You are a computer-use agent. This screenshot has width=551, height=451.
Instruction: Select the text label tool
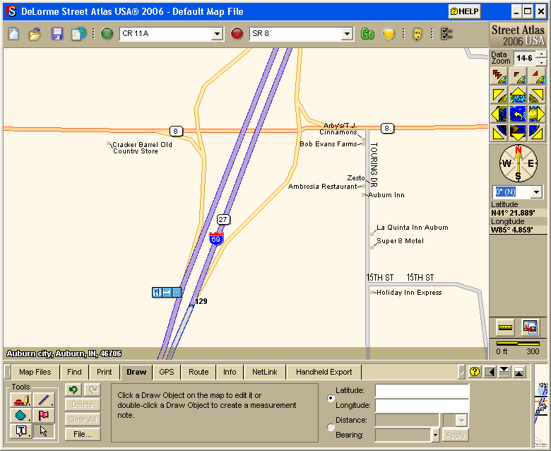click(x=21, y=430)
